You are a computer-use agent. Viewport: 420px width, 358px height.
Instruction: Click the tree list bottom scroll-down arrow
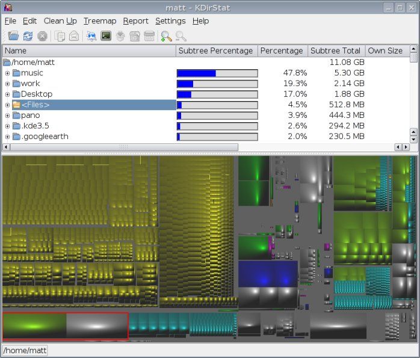coord(413,140)
